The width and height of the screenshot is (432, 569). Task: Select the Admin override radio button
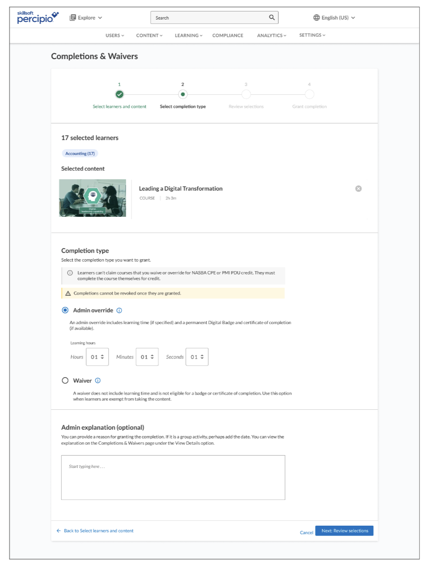click(65, 310)
